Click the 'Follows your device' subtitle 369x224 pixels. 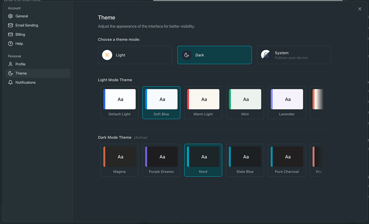[291, 58]
